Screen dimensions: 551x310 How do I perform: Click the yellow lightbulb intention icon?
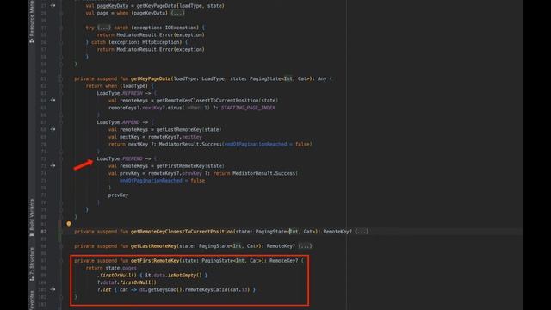[69, 224]
